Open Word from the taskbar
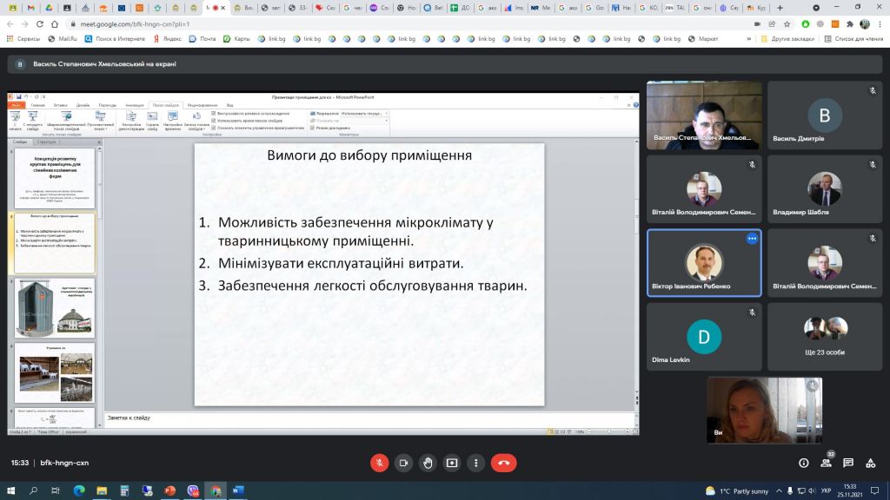The width and height of the screenshot is (890, 500). coord(238,491)
